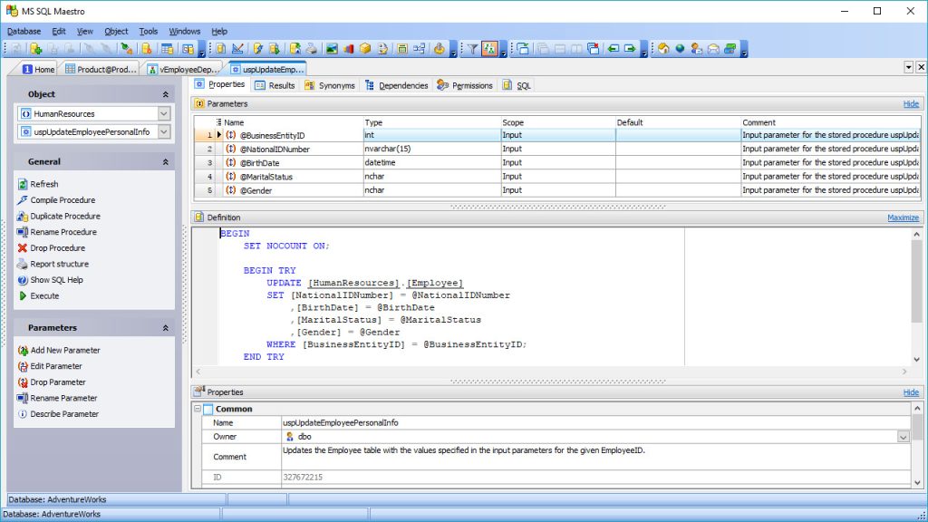Click Duplicate Procedure
928x522 pixels.
64,215
